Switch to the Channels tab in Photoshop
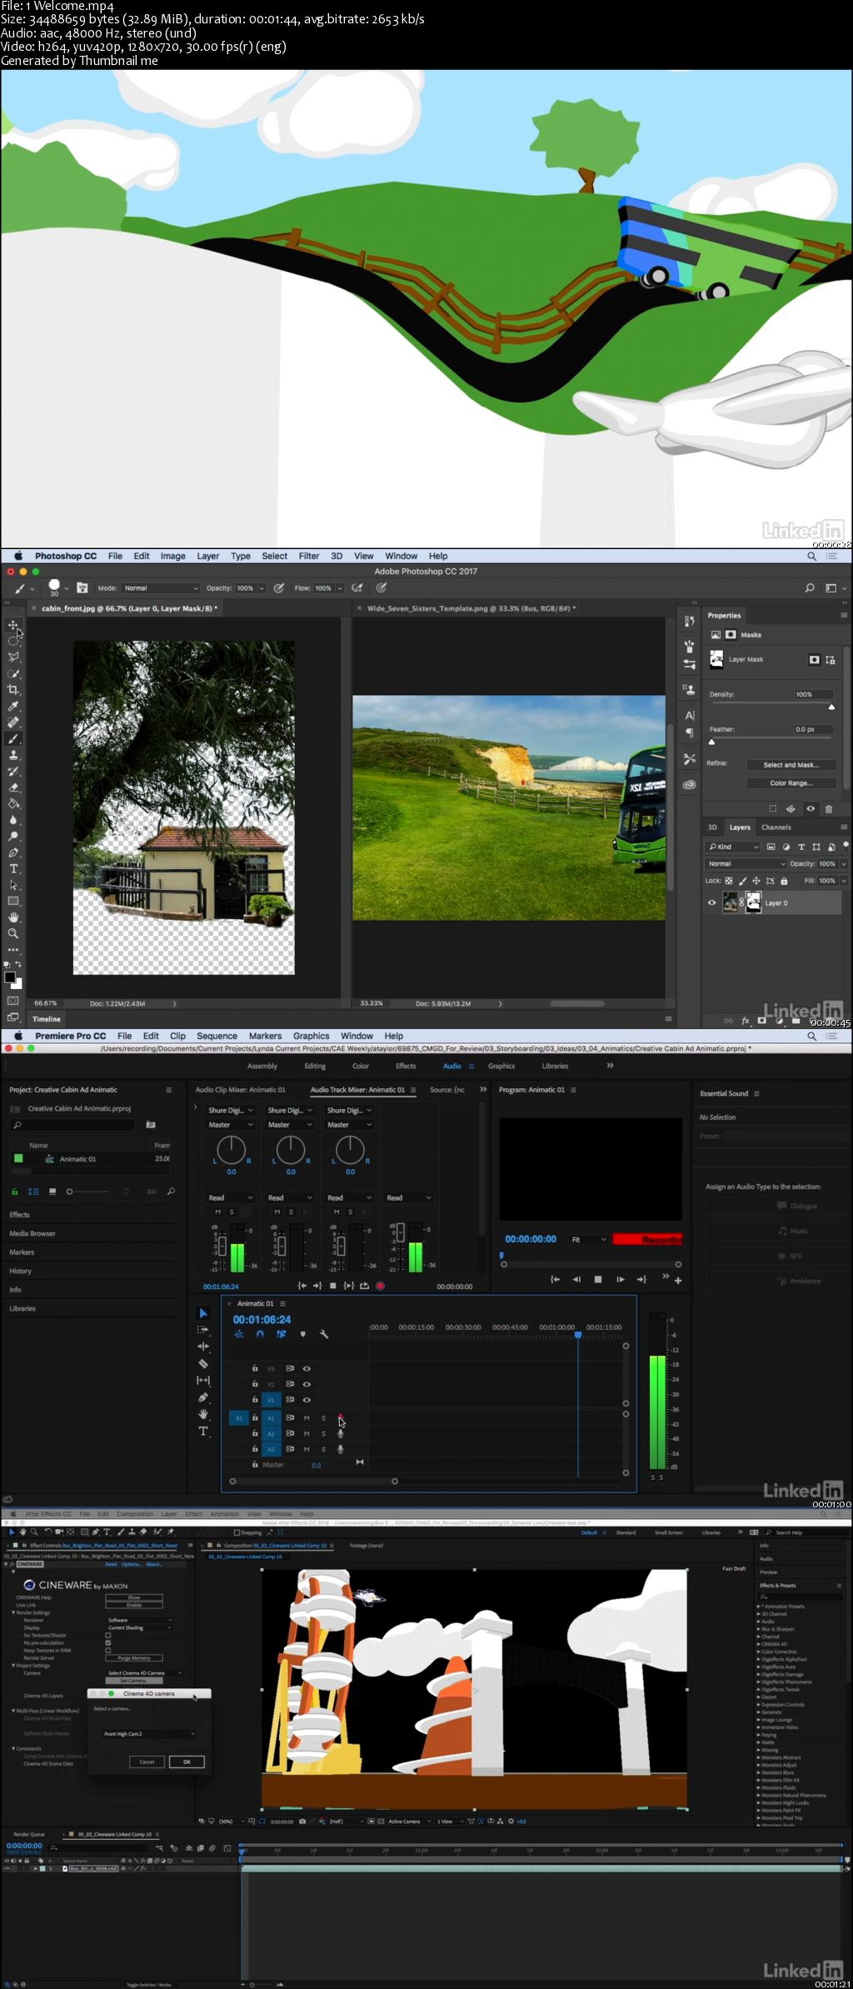This screenshot has height=1989, width=853. (x=776, y=827)
